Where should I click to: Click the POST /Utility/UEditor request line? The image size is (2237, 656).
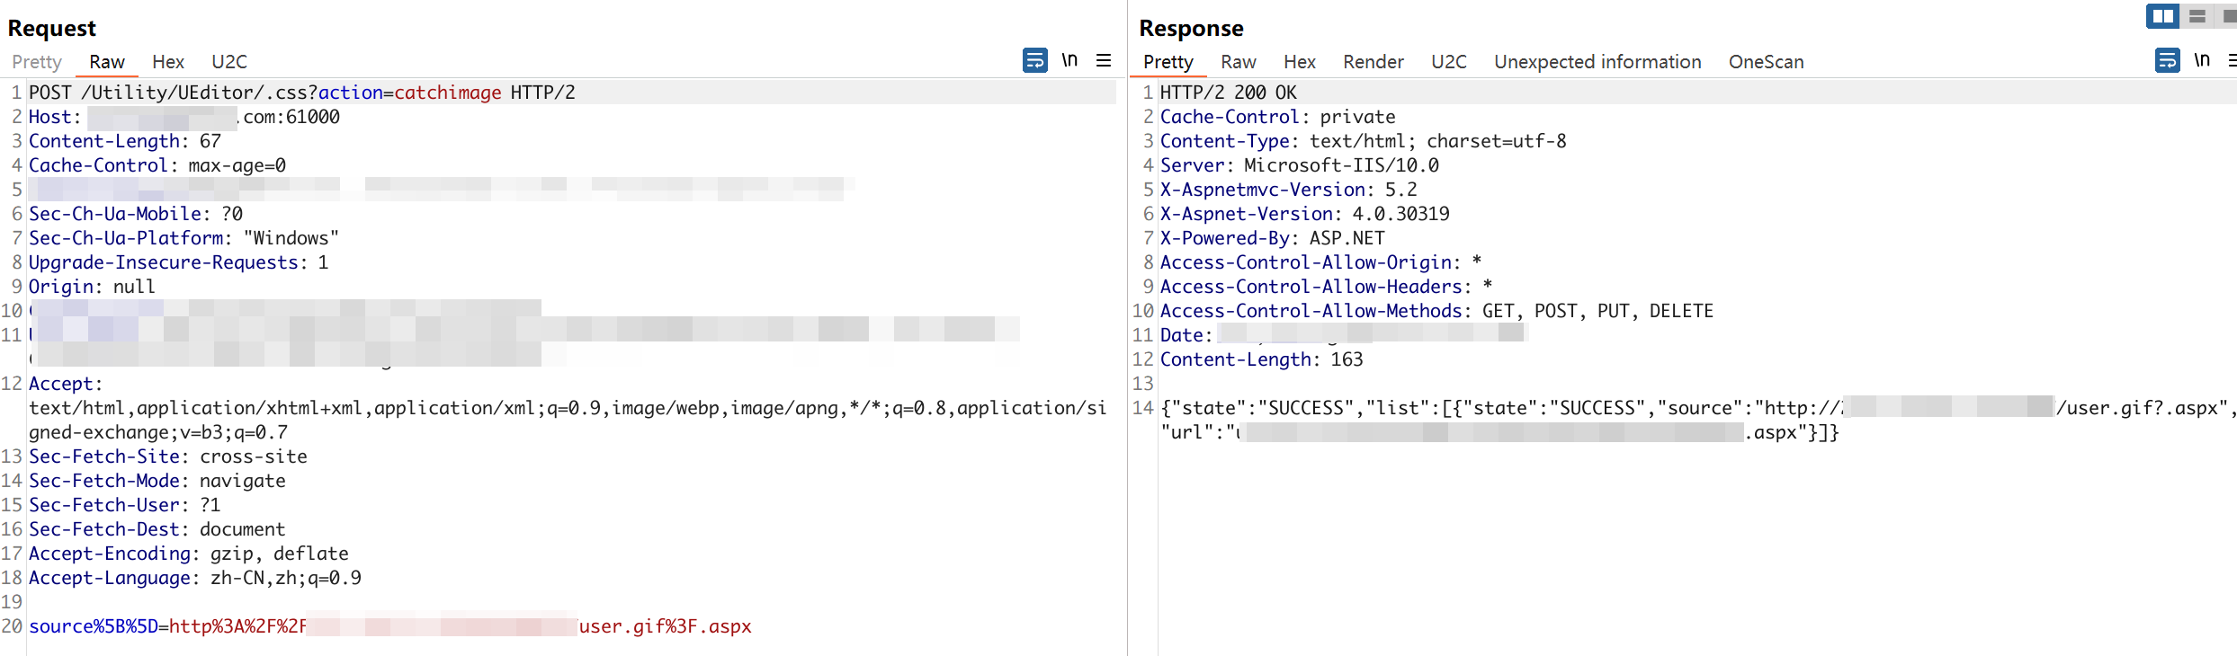[302, 93]
